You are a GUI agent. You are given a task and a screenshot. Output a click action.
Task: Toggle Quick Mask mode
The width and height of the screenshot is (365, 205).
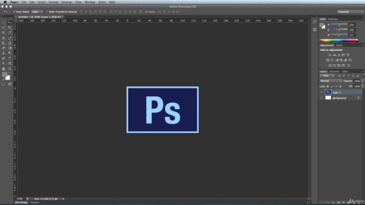pos(3,84)
